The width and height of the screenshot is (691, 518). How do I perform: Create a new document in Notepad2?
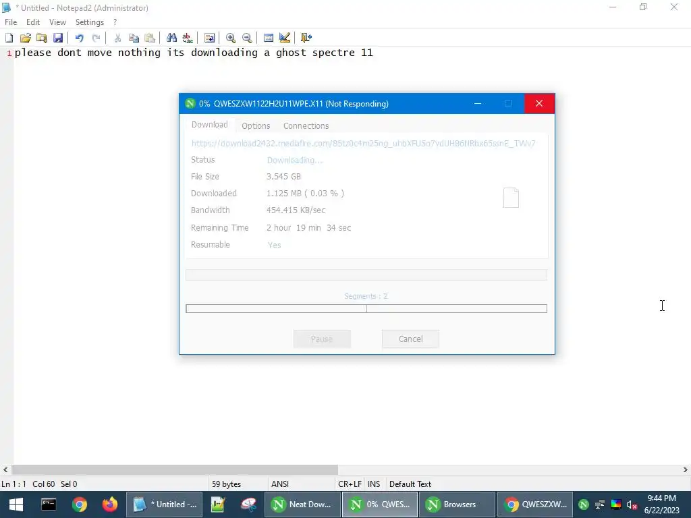click(x=9, y=38)
